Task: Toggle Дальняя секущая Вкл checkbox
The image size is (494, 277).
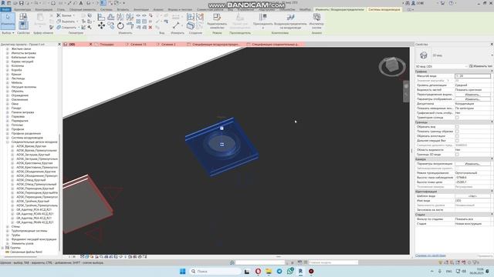Action: coord(457,141)
